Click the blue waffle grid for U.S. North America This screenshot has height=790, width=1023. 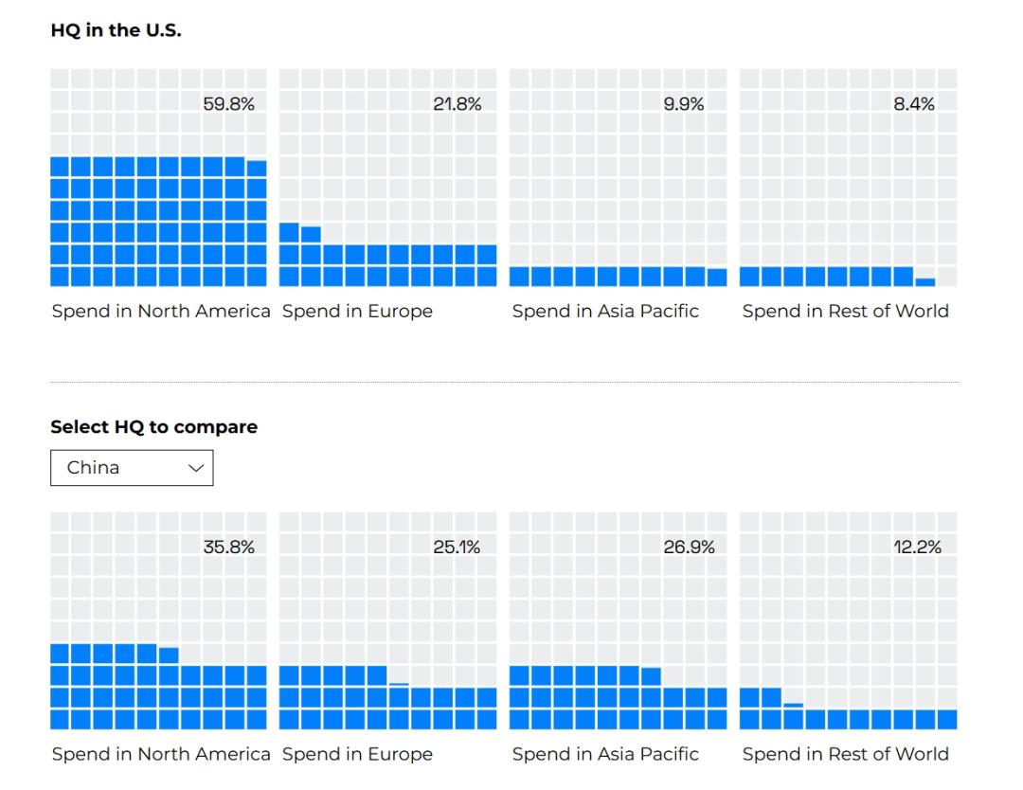[158, 221]
